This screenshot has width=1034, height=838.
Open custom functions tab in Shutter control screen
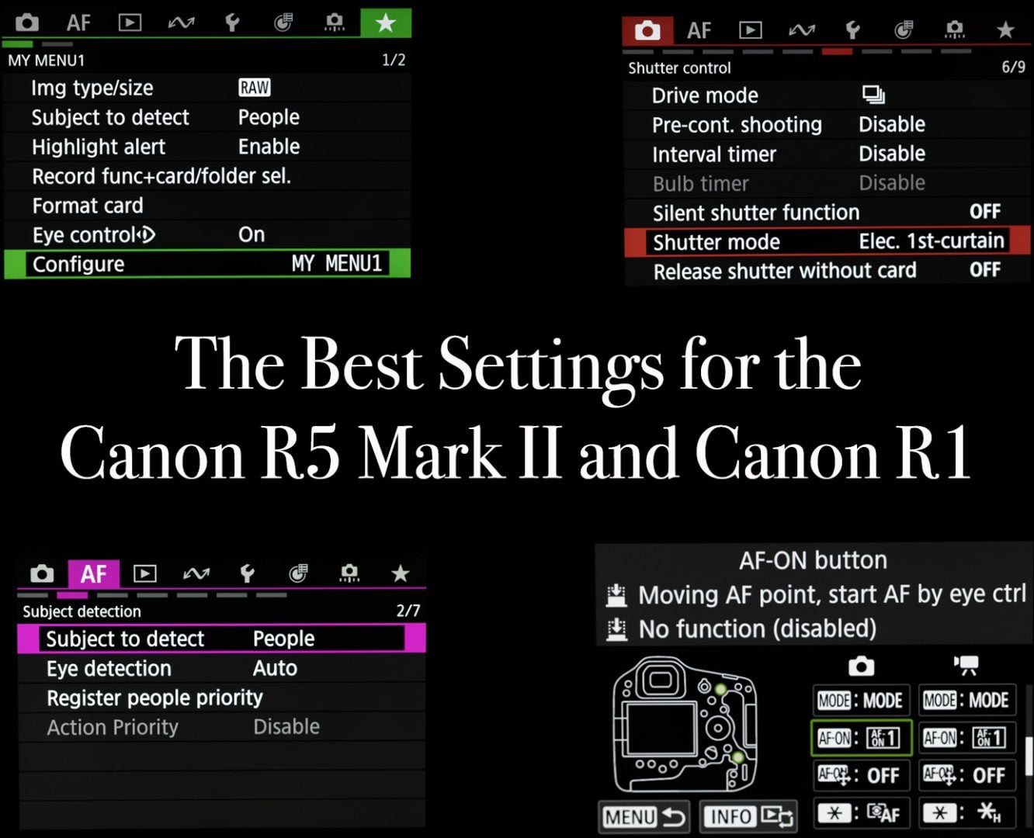click(904, 30)
